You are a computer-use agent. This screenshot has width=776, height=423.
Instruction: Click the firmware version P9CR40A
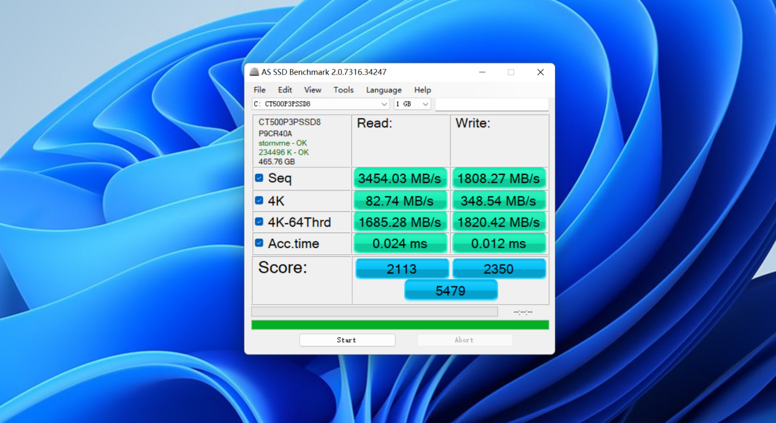pos(276,133)
